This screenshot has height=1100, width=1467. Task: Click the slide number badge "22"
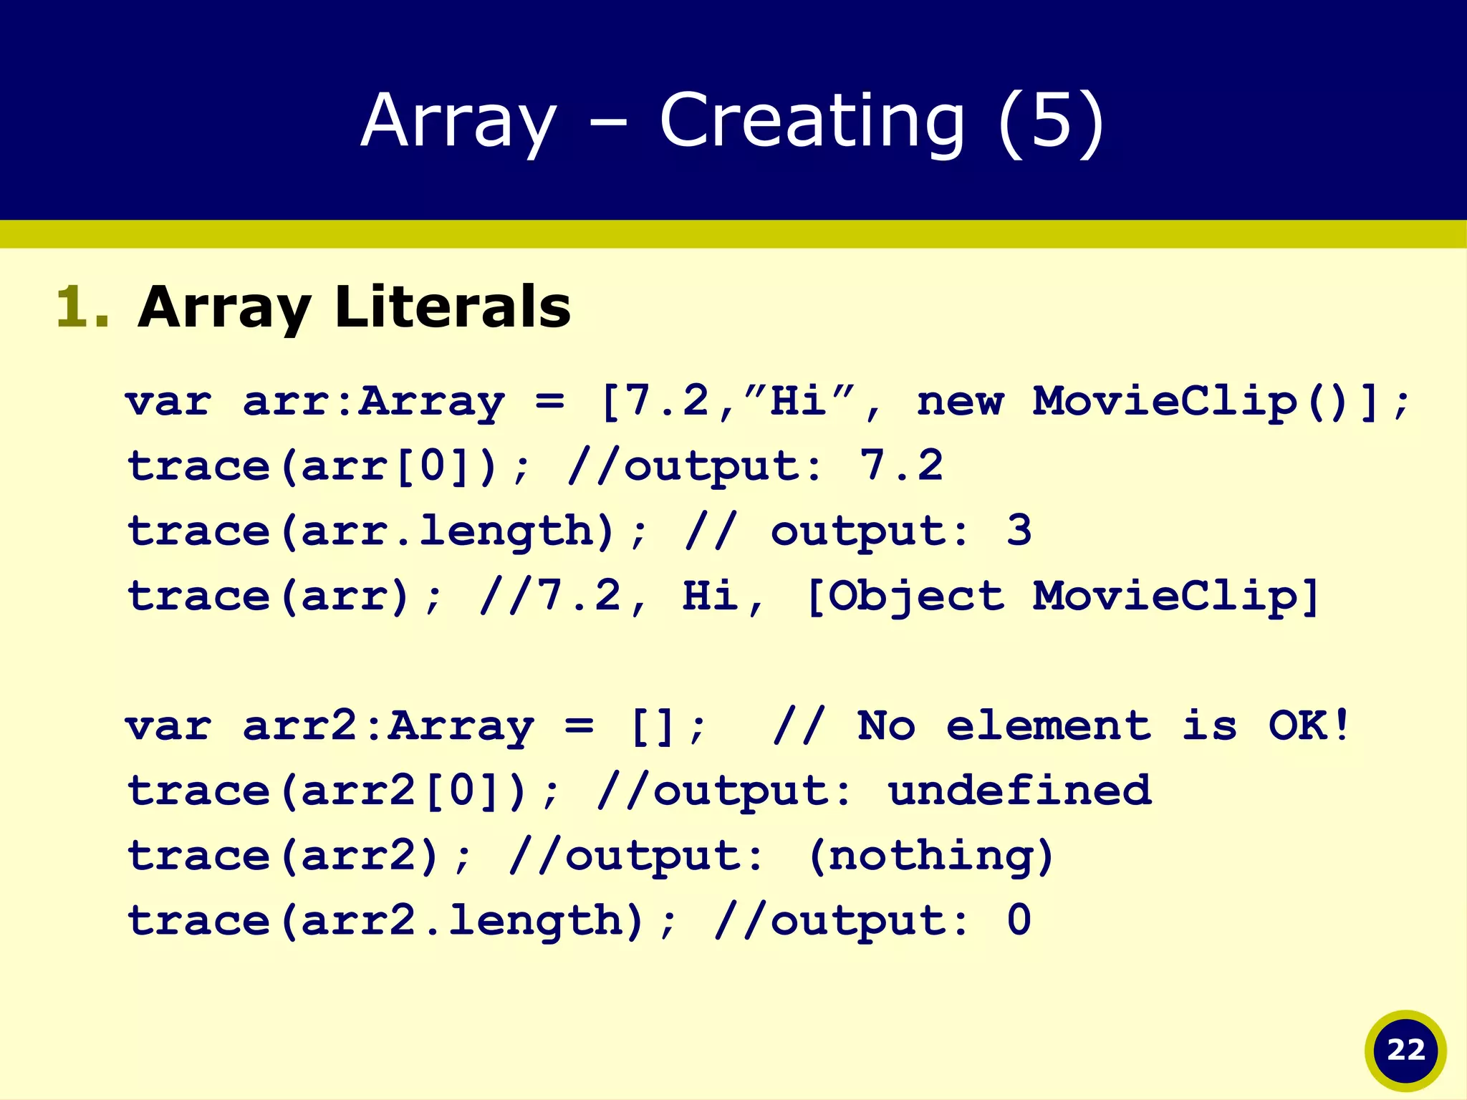click(x=1405, y=1051)
